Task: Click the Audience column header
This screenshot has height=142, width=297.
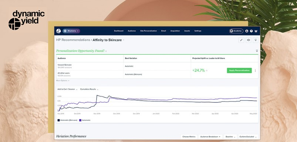Action: coord(62,58)
